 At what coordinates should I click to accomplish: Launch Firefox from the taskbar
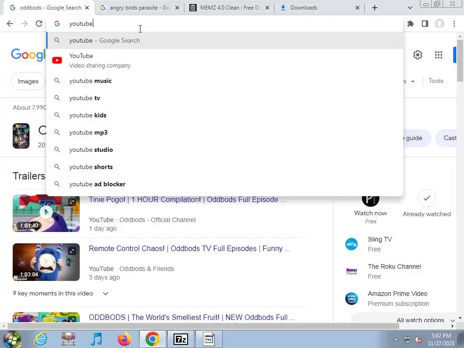[124, 339]
